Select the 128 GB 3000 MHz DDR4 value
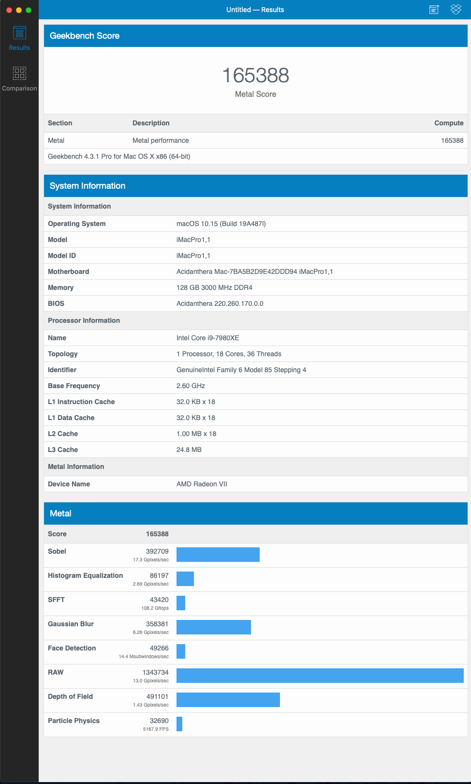Screen dimensions: 471x784 tap(214, 287)
